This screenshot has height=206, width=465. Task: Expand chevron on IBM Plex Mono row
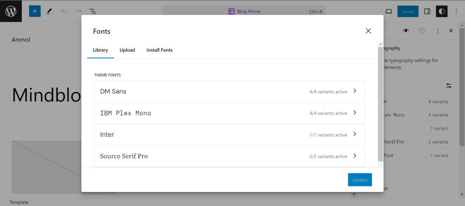(355, 113)
